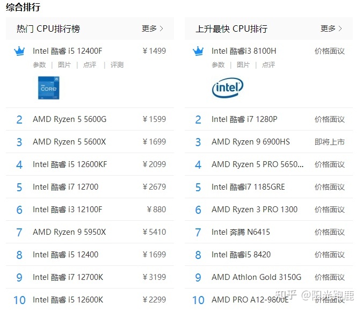Image resolution: width=363 pixels, height=310 pixels.
Task: Select Intel 酷睿 i5 12400 entry
Action: [66, 255]
